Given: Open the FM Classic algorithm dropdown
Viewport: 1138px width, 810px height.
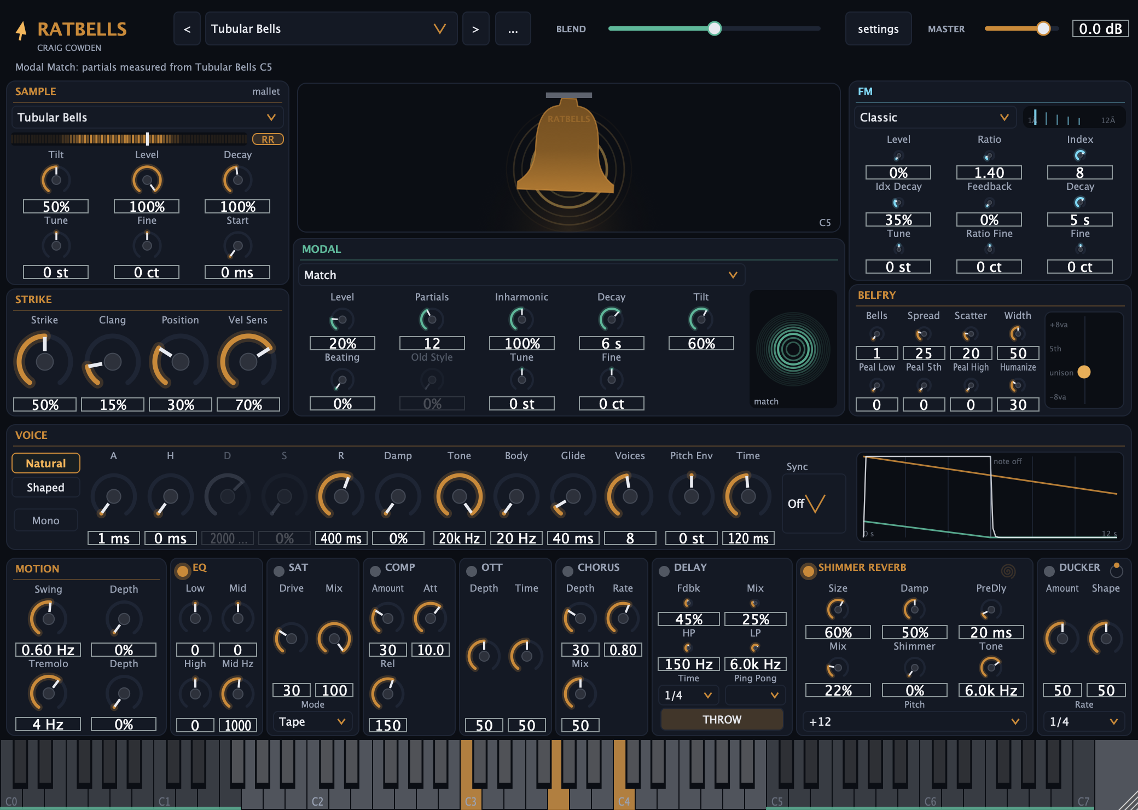Looking at the screenshot, I should pos(935,117).
